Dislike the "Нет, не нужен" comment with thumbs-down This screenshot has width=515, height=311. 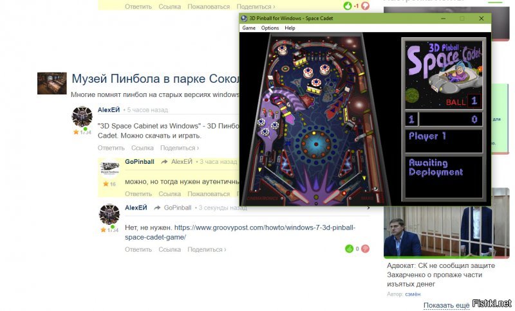click(365, 249)
